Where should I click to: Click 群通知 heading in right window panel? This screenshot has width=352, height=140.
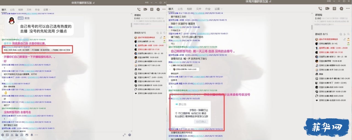319,15
